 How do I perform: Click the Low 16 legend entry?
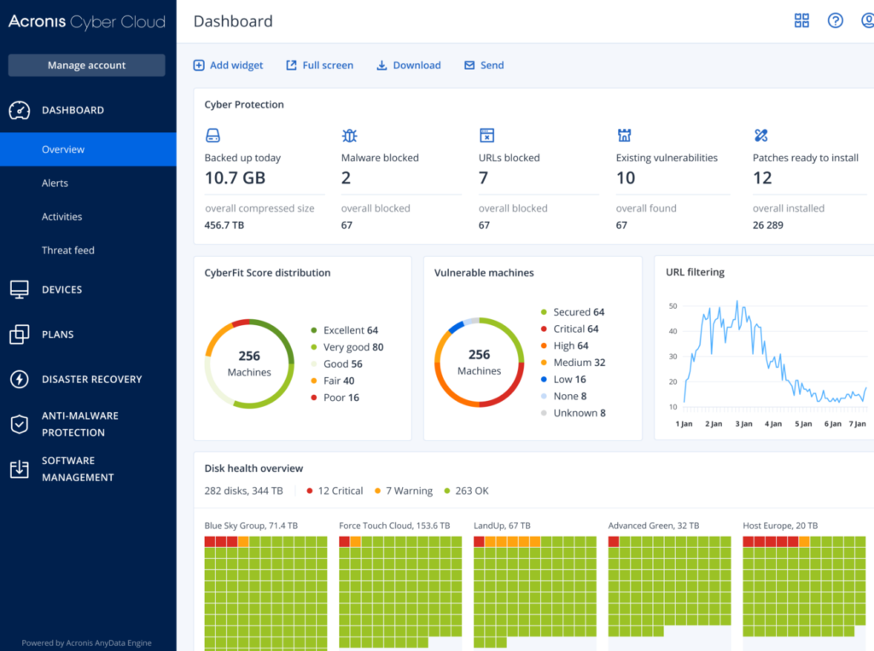coord(563,380)
